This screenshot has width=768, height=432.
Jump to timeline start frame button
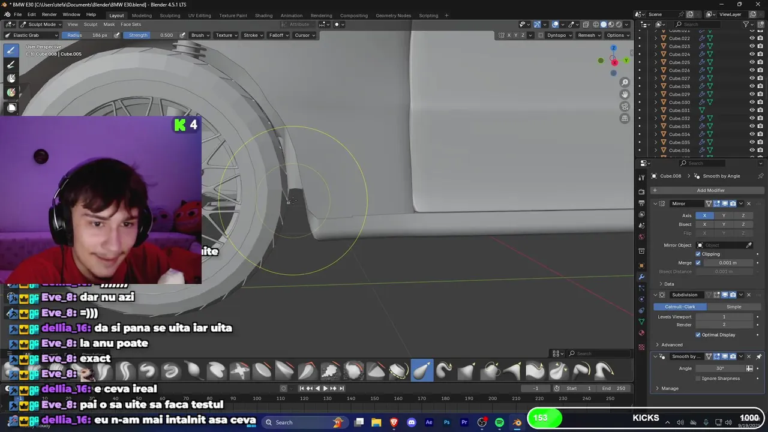point(302,388)
